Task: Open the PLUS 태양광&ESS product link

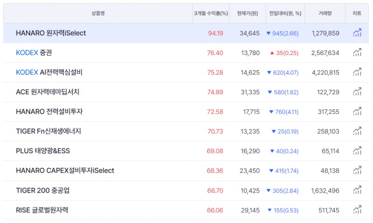Action: (43, 151)
